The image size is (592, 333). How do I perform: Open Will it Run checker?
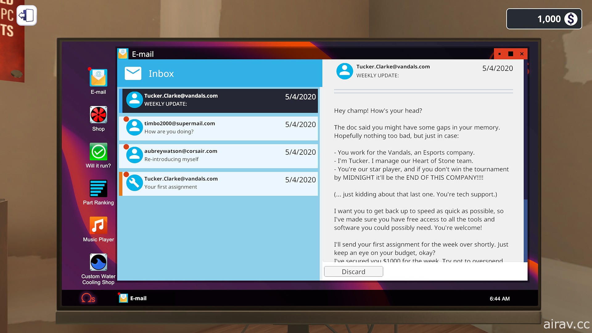pyautogui.click(x=98, y=156)
